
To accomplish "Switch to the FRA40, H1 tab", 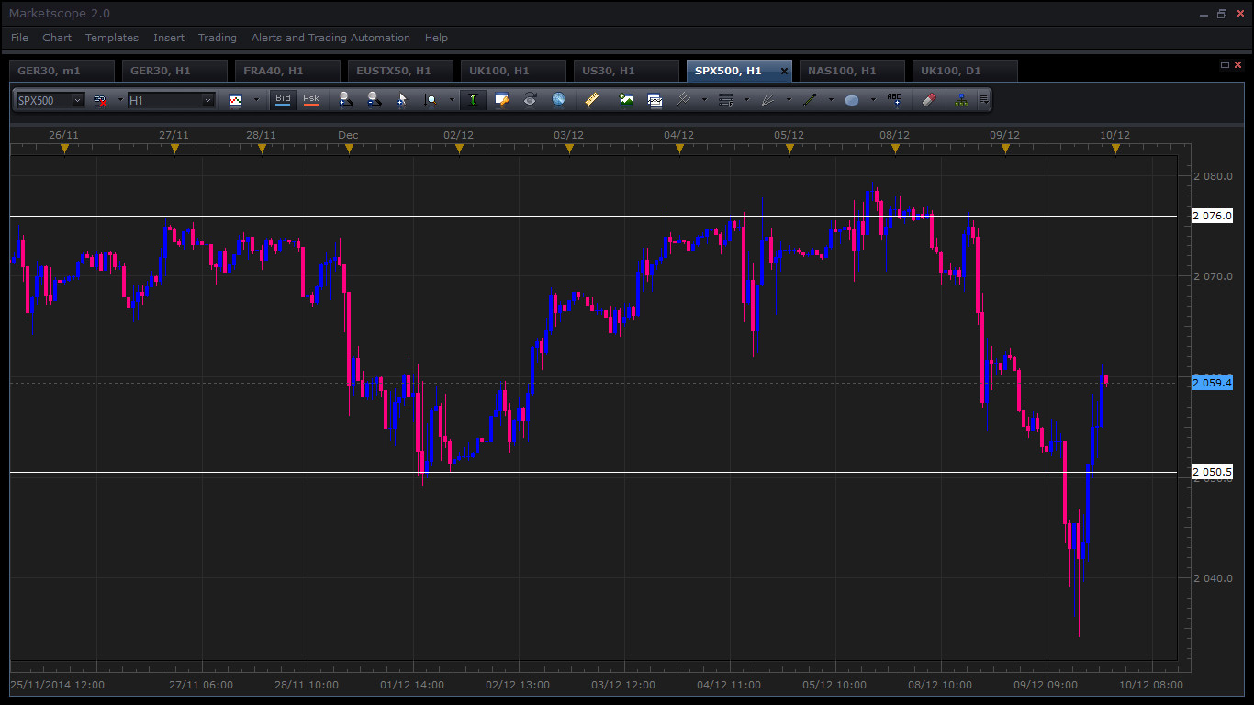I will tap(287, 71).
